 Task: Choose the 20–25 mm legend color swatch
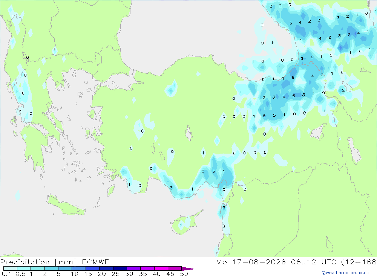(x=106, y=268)
